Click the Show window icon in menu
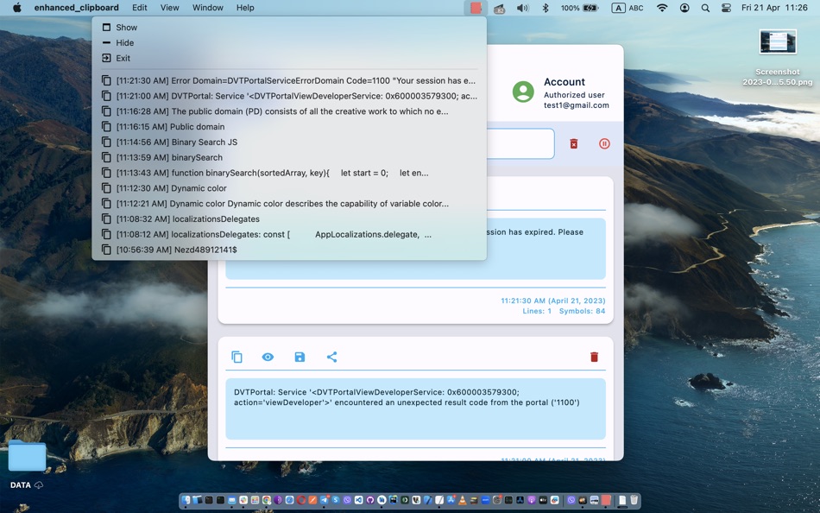Image resolution: width=820 pixels, height=513 pixels. coord(106,28)
